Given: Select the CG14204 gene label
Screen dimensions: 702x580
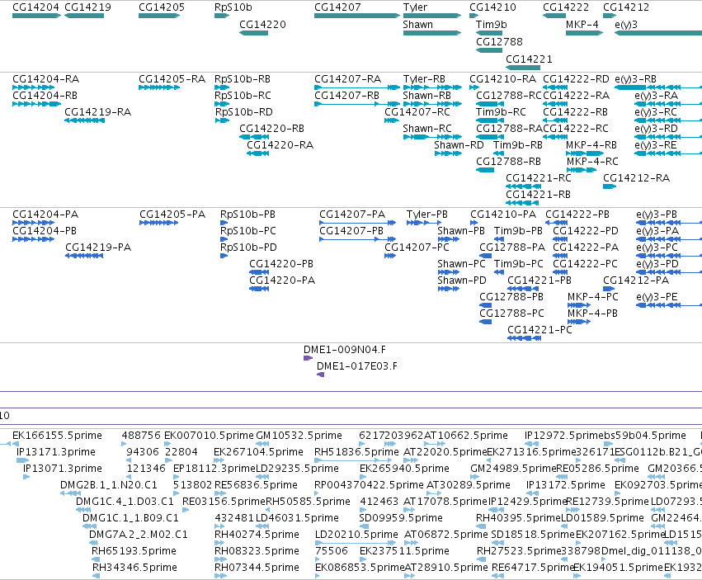Looking at the screenshot, I should [35, 7].
